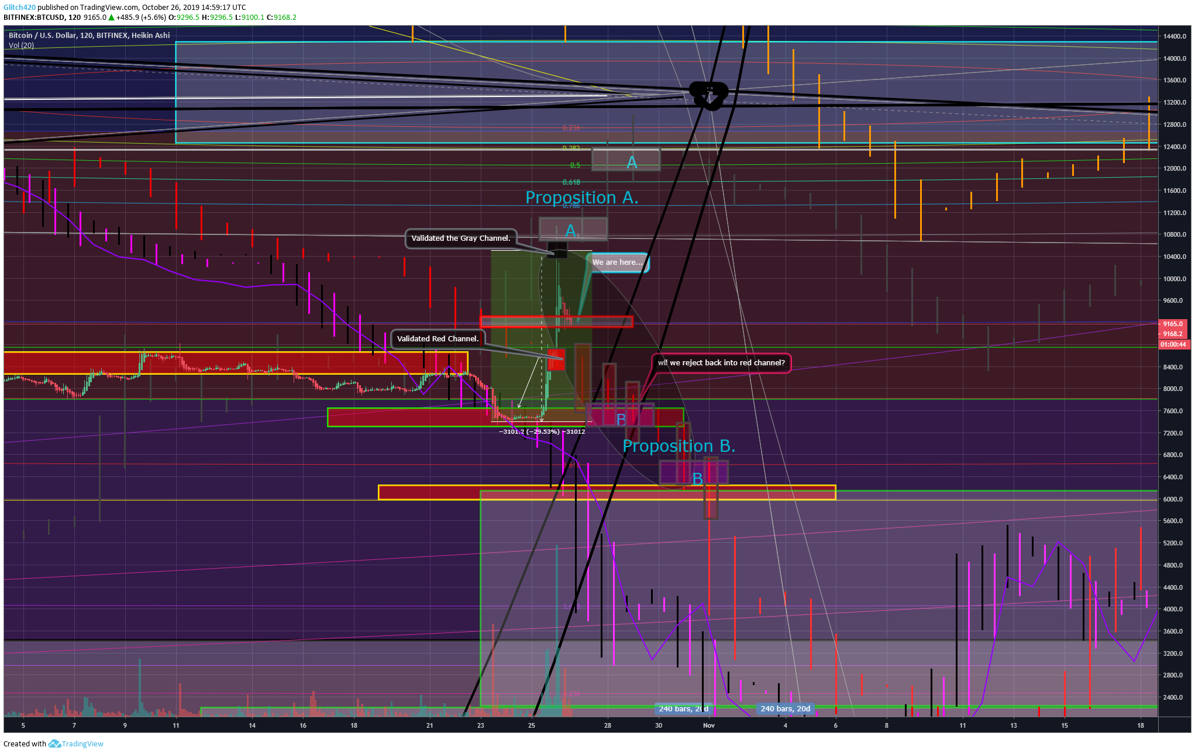Select the 'Validated Red Channel.' callout
Screen dimensions: 1195x754
(x=438, y=338)
